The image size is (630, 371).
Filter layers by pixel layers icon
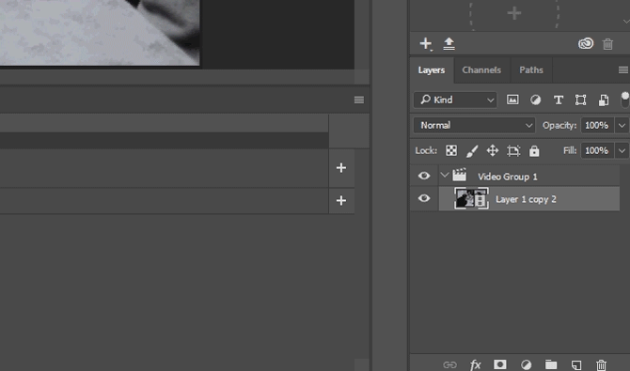click(x=512, y=100)
